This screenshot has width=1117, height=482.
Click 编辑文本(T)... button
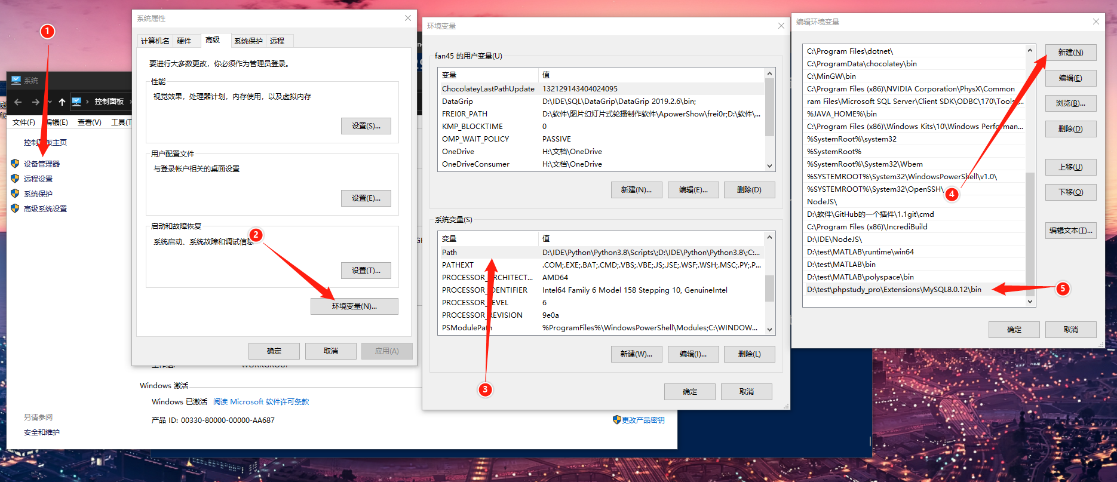click(1071, 230)
